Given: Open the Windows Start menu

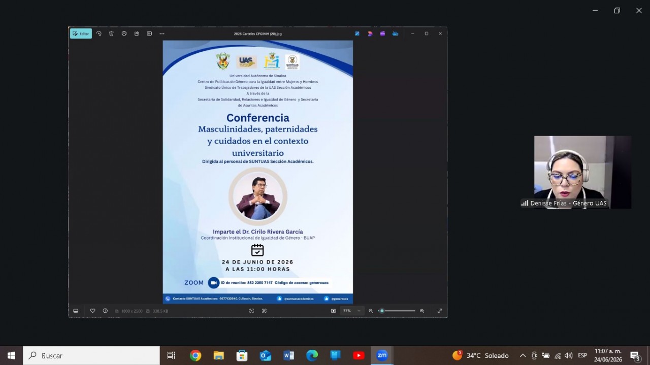Looking at the screenshot, I should (x=11, y=355).
